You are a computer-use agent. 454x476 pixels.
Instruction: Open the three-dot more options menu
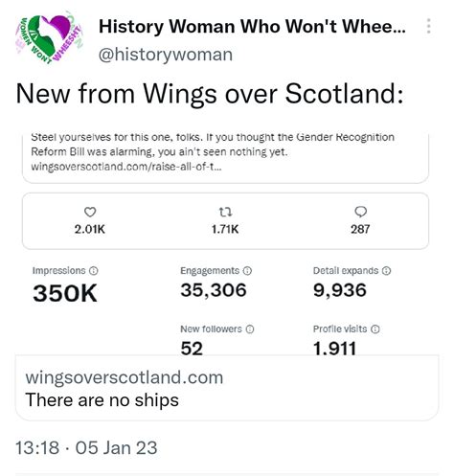(x=428, y=26)
